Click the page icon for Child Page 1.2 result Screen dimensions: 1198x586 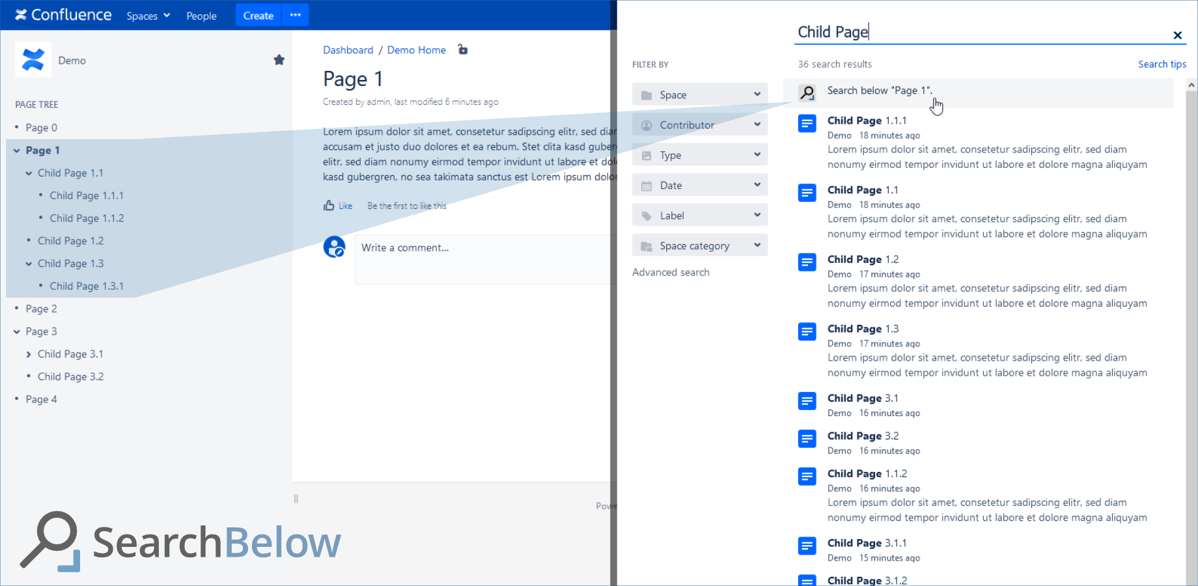tap(807, 262)
